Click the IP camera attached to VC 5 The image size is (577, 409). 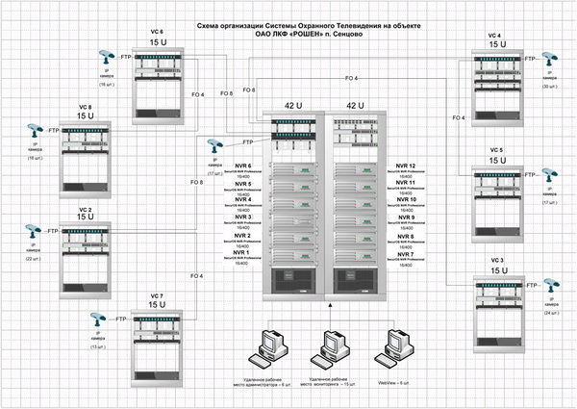[549, 173]
